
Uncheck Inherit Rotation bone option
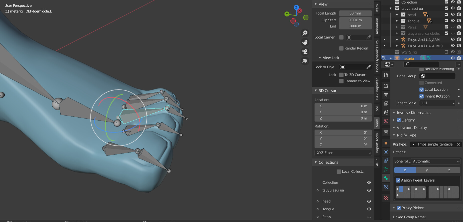(x=422, y=96)
